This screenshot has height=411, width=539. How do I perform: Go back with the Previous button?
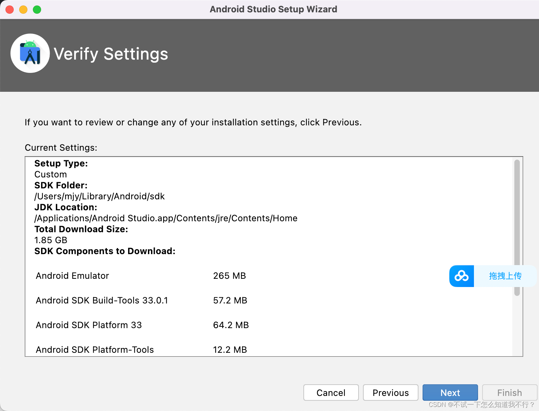pyautogui.click(x=391, y=393)
